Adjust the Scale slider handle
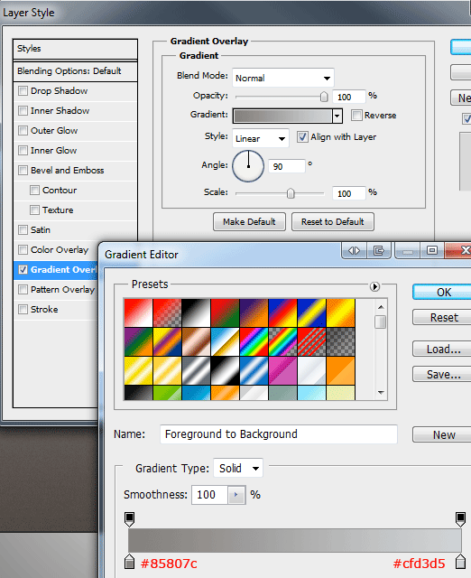The height and width of the screenshot is (578, 471). coord(291,193)
